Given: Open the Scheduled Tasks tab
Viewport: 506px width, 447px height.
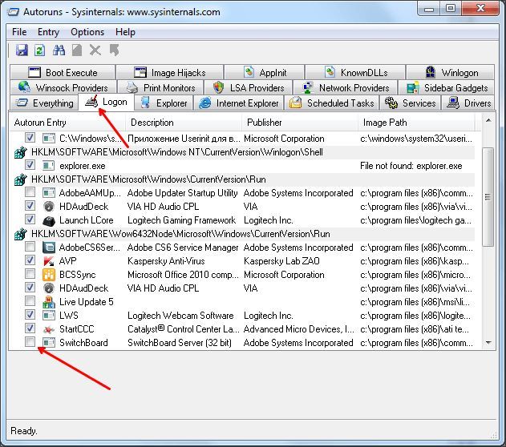Looking at the screenshot, I should click(332, 103).
